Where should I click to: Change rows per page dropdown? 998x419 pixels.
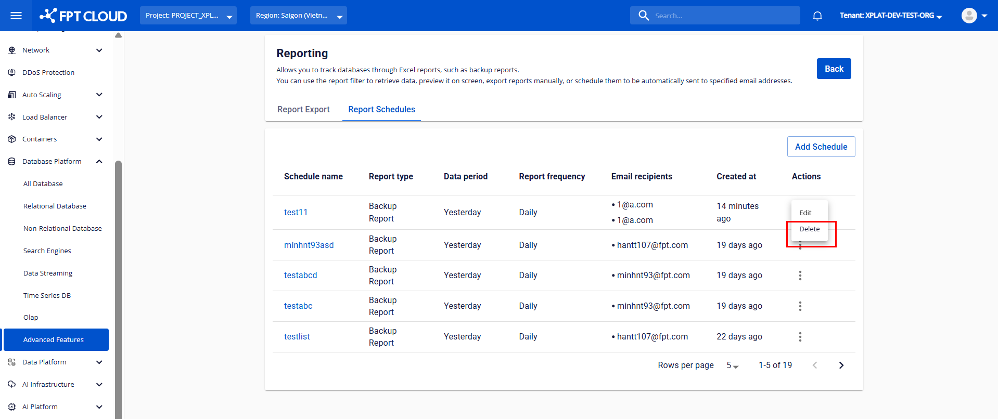tap(733, 365)
